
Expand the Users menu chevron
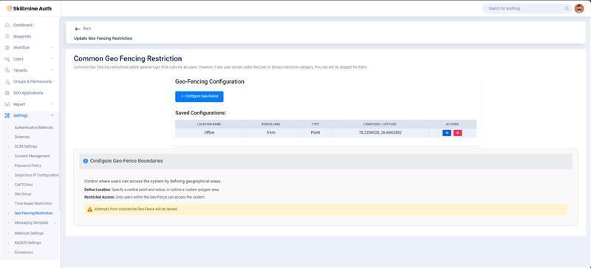52,59
